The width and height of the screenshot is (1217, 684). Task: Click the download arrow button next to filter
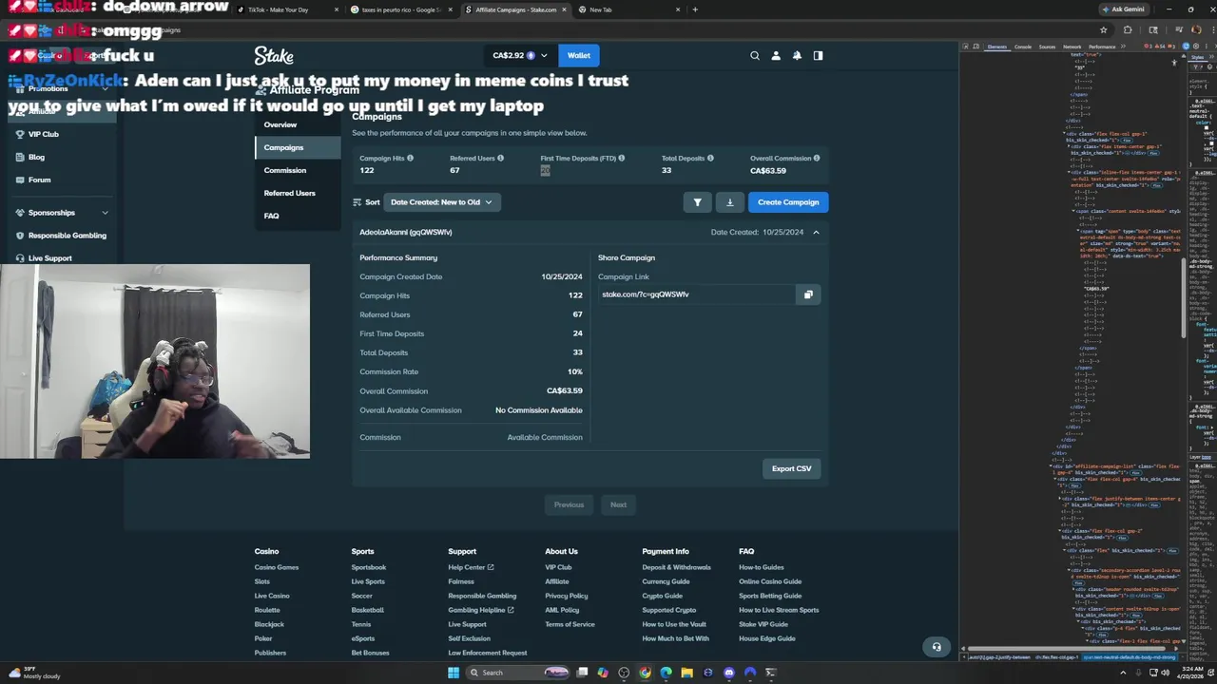tap(730, 202)
